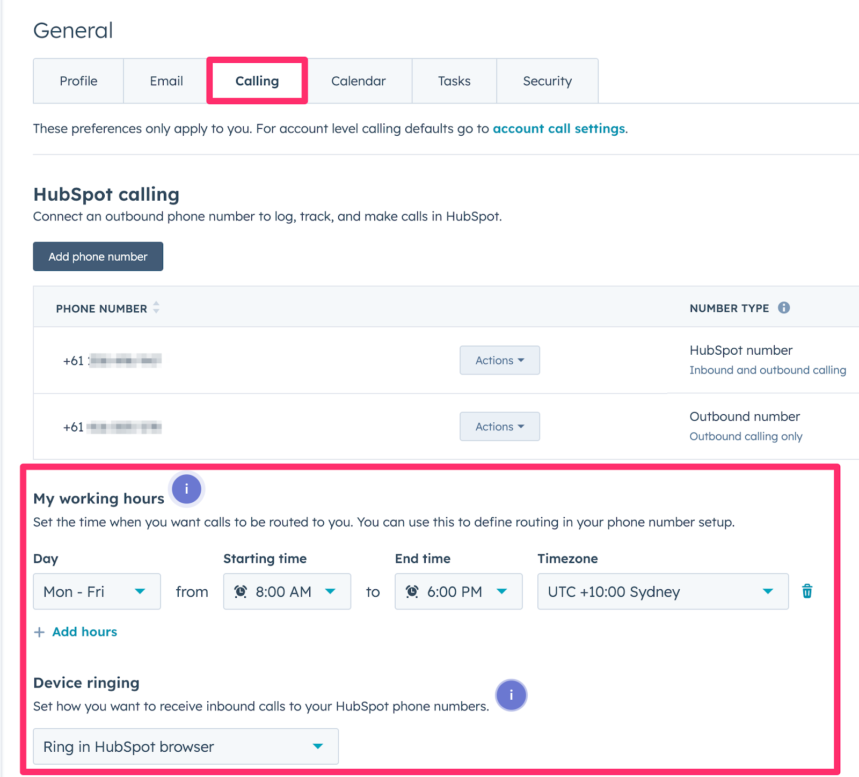
Task: Switch to the Email tab
Action: click(x=166, y=81)
